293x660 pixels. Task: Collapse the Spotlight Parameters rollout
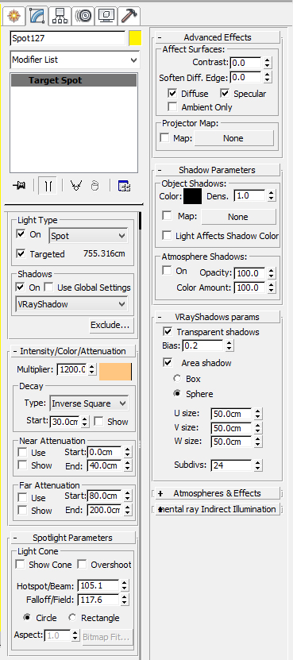coord(72,538)
